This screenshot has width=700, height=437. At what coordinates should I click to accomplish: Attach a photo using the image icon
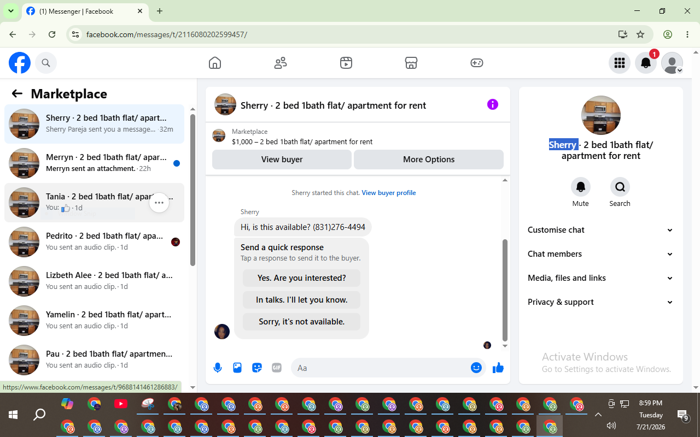(x=237, y=368)
